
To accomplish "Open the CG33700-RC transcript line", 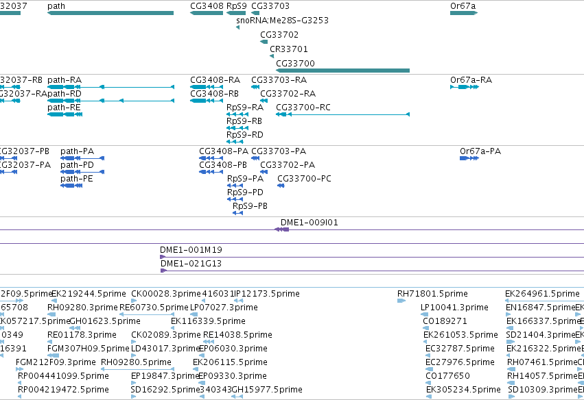I will [x=342, y=114].
